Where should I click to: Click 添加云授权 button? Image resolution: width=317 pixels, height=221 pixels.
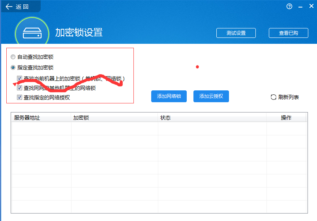click(x=211, y=96)
